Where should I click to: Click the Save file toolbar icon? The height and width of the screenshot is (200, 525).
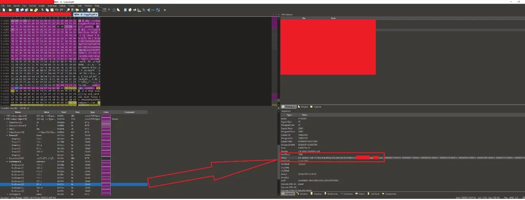point(17,10)
